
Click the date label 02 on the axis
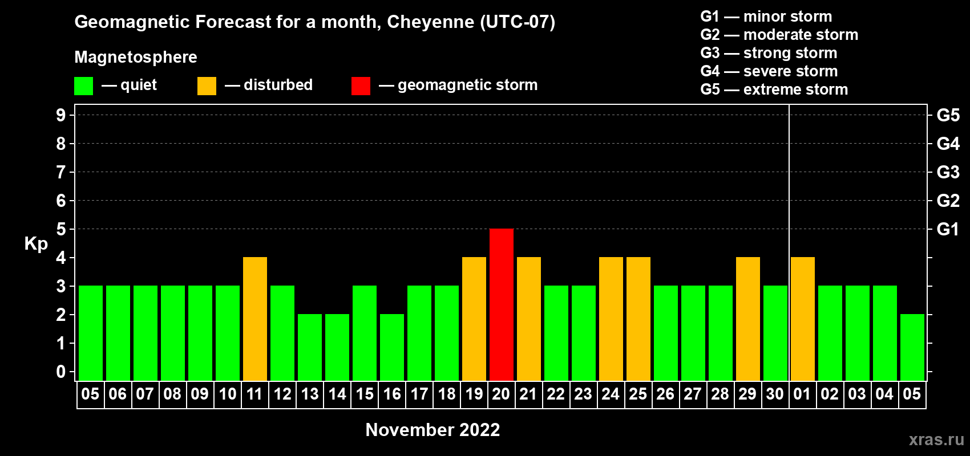coord(830,394)
